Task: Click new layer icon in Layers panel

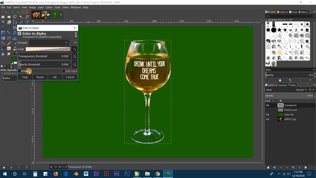Action: 268,167
